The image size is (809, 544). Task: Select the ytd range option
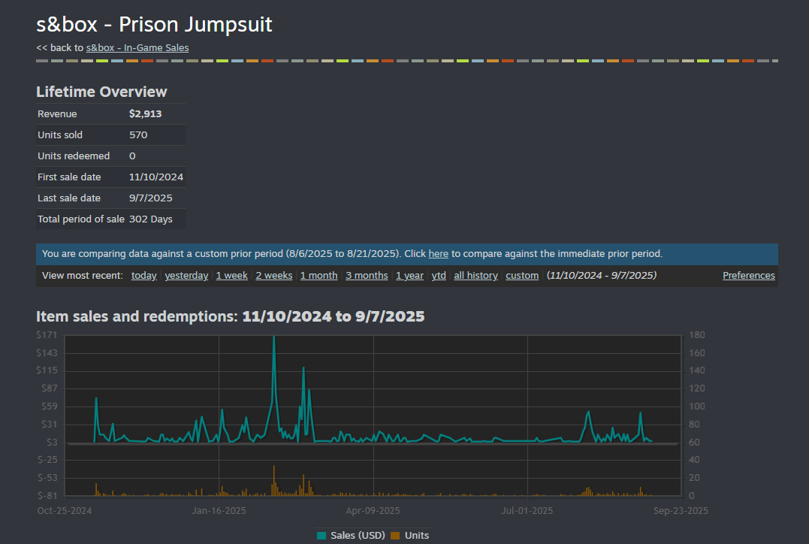(439, 276)
